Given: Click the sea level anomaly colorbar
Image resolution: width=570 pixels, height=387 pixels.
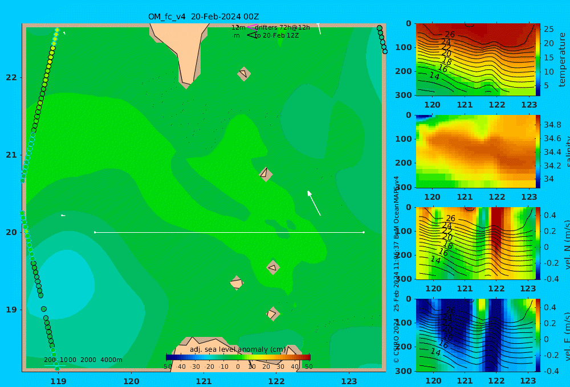Looking at the screenshot, I should [x=238, y=357].
